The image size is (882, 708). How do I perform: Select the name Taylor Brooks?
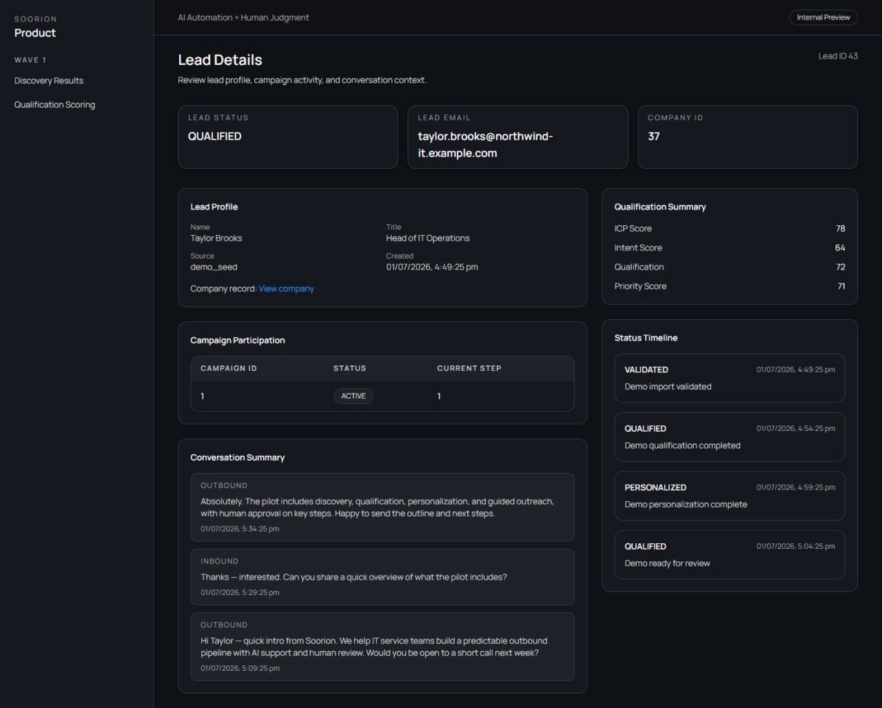tap(216, 239)
